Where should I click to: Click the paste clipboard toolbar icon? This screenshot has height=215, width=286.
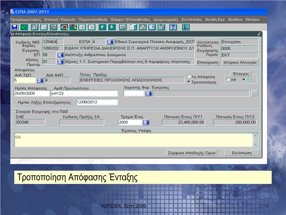(161, 27)
